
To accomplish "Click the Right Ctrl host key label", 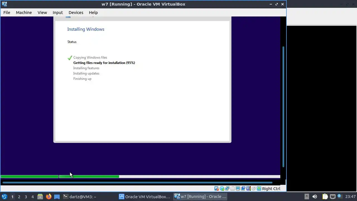I will tap(271, 189).
